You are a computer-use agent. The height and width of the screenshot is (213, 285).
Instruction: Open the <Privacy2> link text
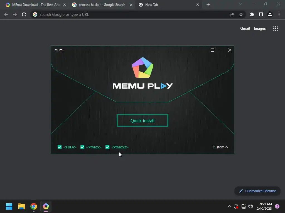[120, 147]
